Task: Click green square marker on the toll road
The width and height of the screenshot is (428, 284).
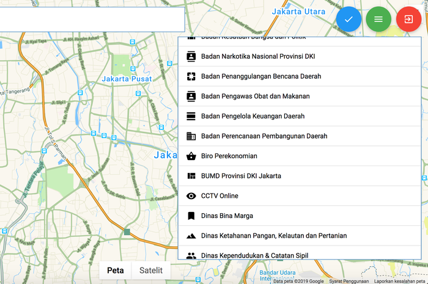Action: coord(127,232)
